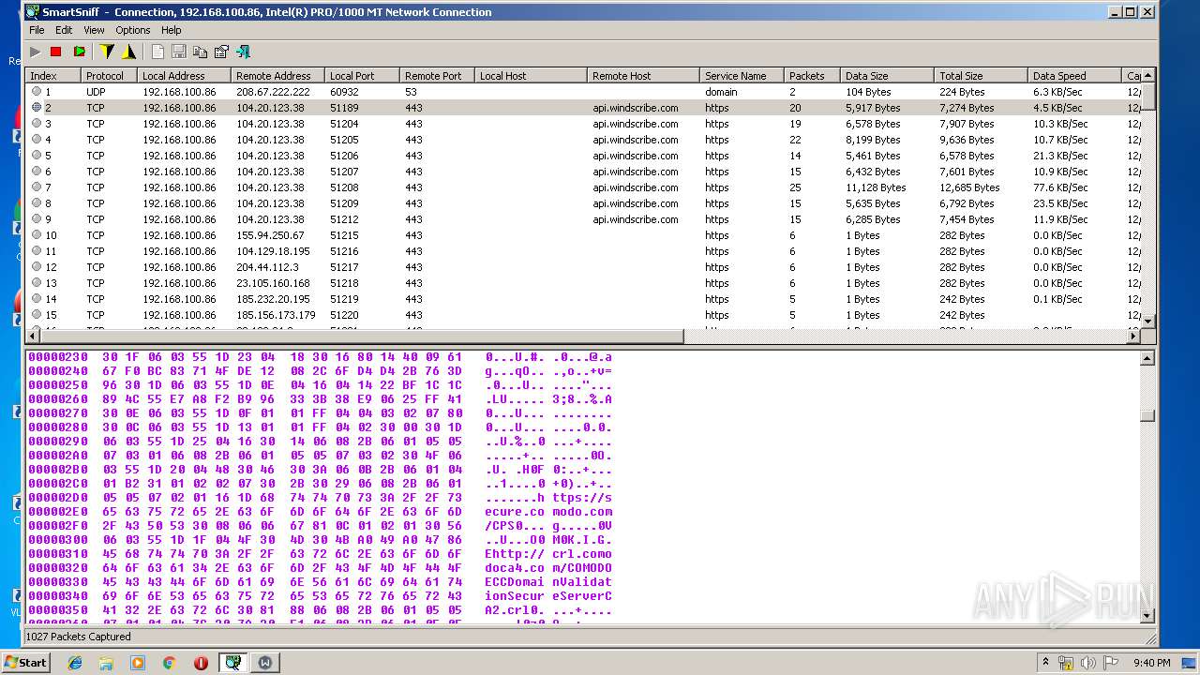Click the SmartSniff taskbar button
Image resolution: width=1200 pixels, height=675 pixels.
pos(232,663)
